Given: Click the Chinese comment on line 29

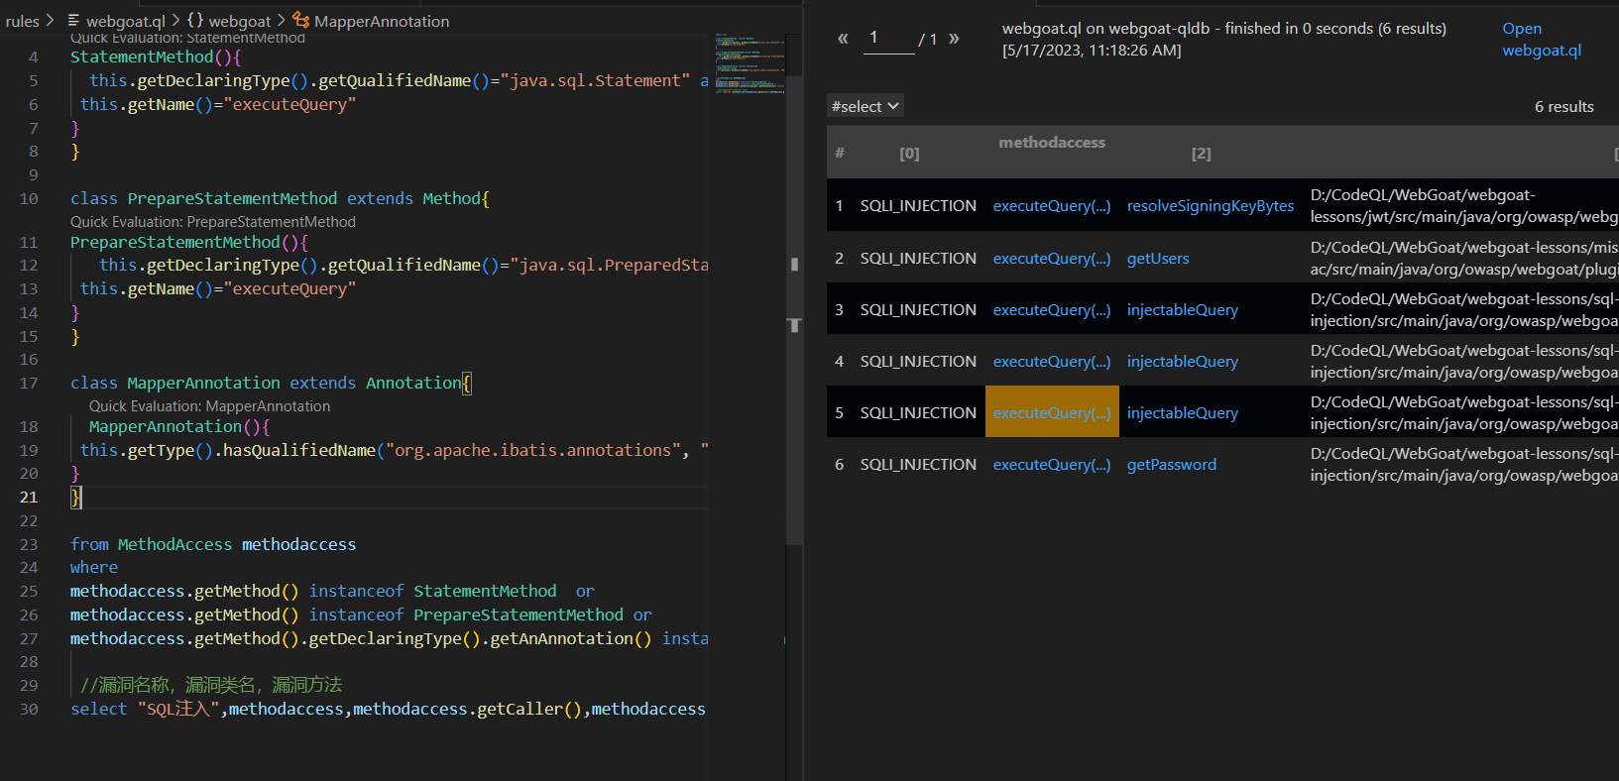Looking at the screenshot, I should (211, 686).
